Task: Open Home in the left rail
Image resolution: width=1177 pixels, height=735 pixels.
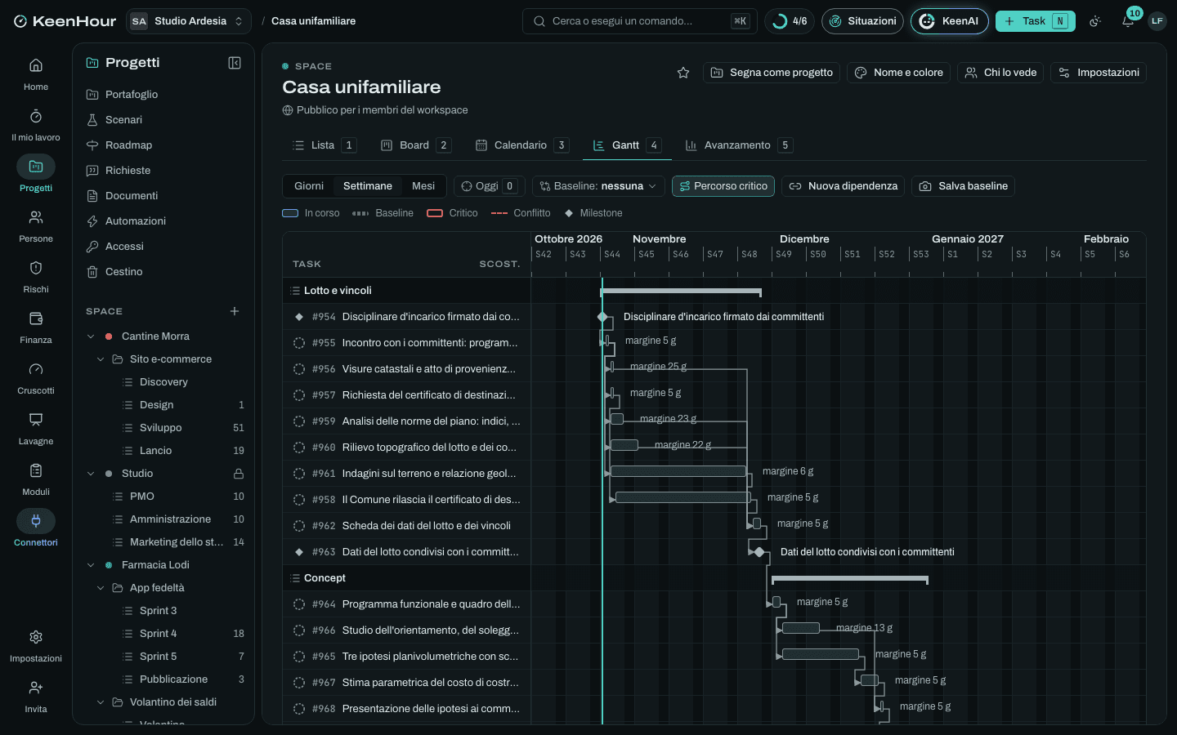Action: pos(36,73)
